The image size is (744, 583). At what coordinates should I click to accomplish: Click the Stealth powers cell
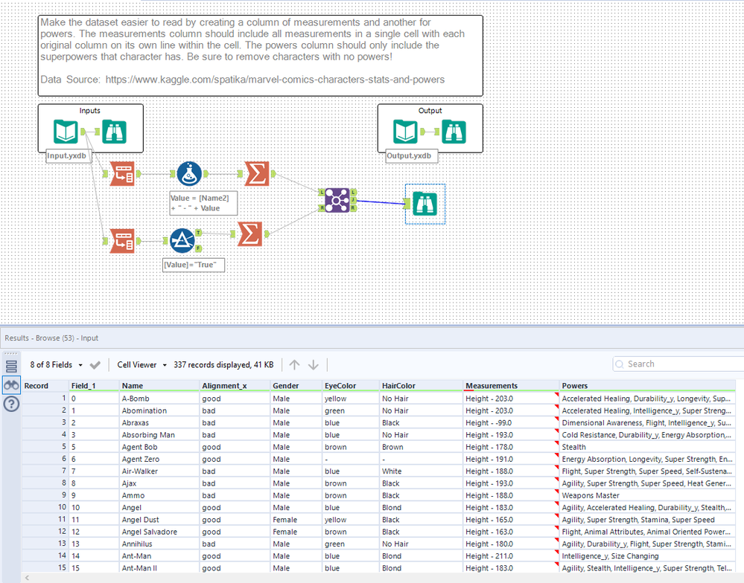point(647,447)
